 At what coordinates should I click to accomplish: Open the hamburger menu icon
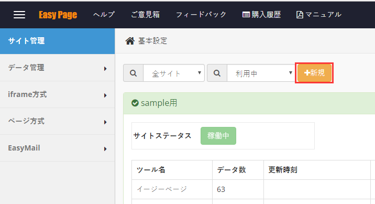point(19,15)
